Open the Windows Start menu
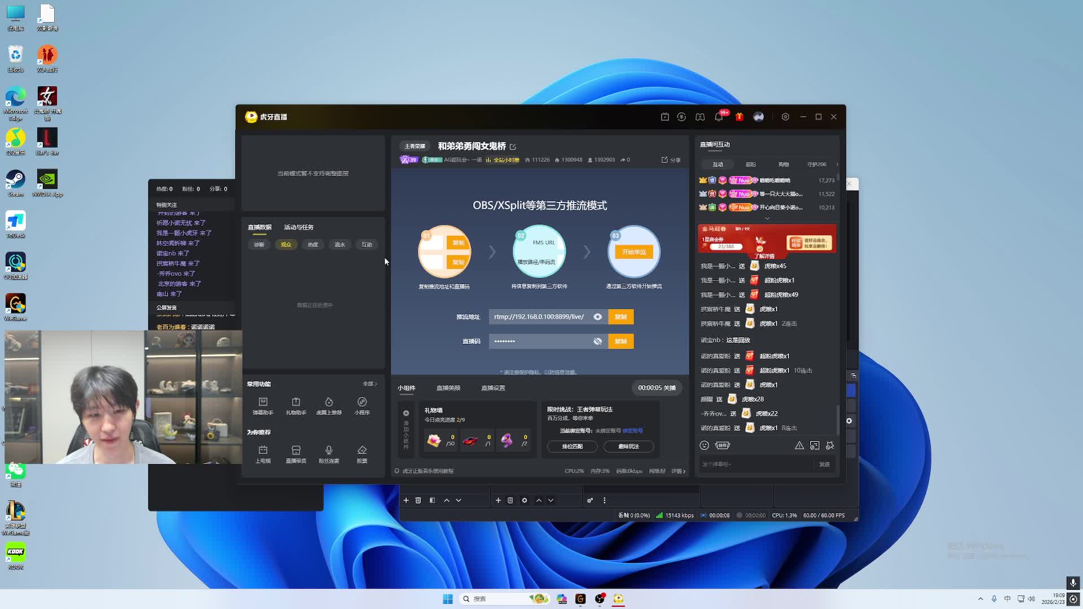The image size is (1083, 609). click(x=448, y=599)
